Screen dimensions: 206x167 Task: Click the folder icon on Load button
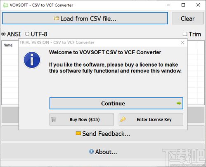coord(56,18)
